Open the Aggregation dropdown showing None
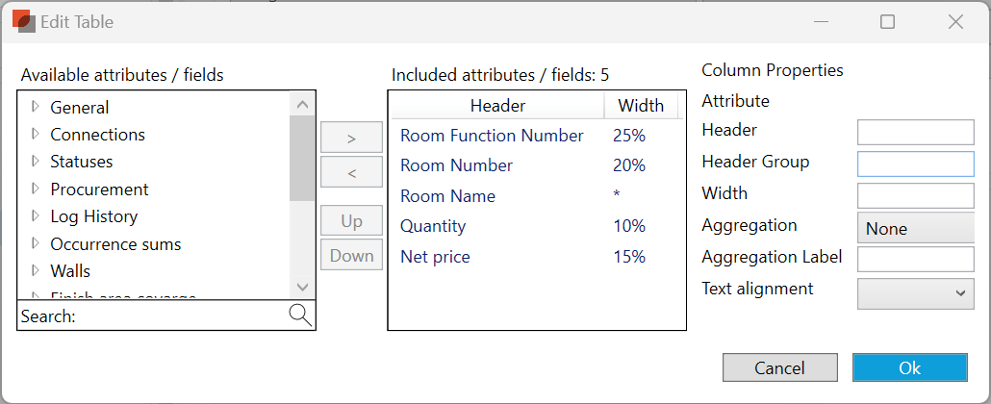 click(915, 228)
